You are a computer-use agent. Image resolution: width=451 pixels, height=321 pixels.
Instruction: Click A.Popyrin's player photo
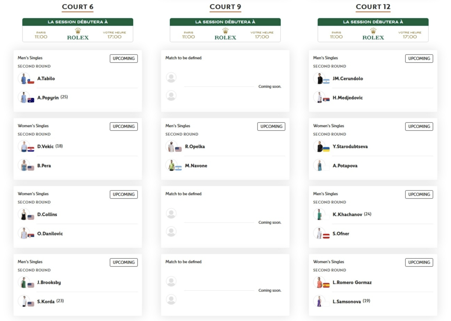pos(24,97)
